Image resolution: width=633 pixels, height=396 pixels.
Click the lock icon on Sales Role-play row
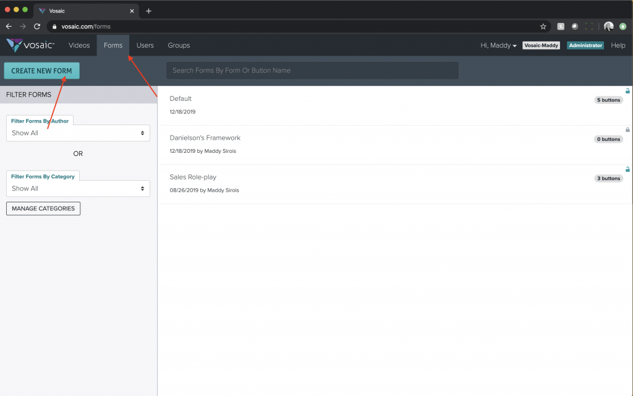pos(627,169)
